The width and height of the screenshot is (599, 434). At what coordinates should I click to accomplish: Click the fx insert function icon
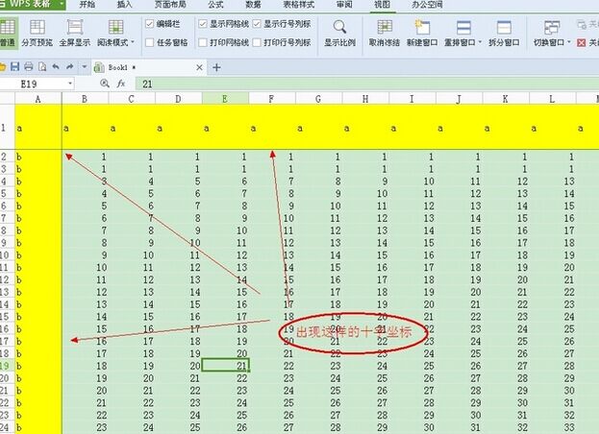tap(121, 84)
